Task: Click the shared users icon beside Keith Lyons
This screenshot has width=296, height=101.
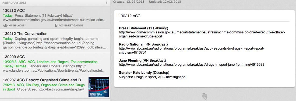Action: [5, 25]
